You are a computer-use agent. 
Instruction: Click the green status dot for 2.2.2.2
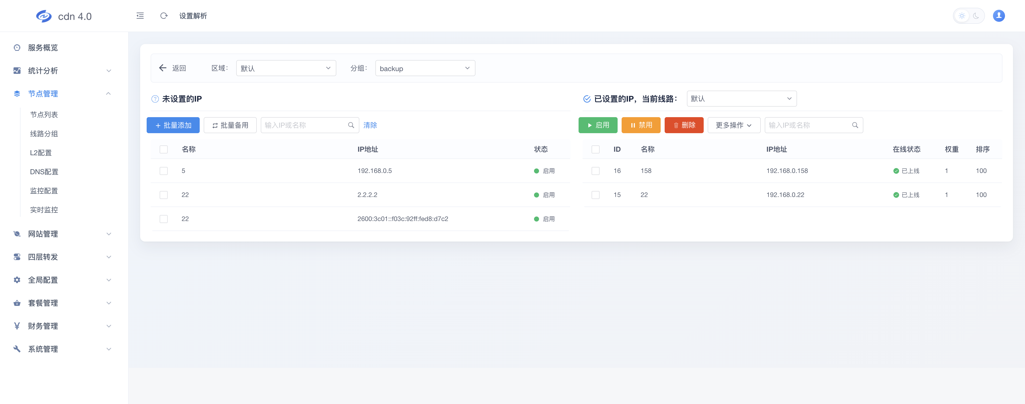click(x=536, y=195)
